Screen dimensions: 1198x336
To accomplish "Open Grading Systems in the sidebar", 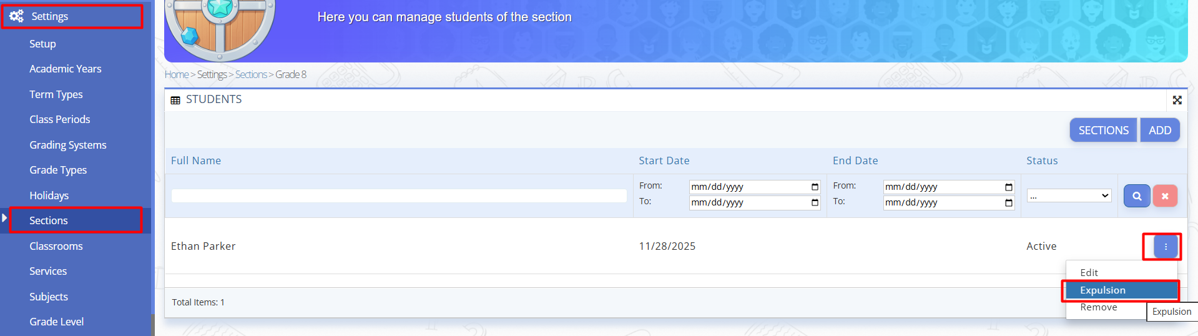I will (68, 145).
